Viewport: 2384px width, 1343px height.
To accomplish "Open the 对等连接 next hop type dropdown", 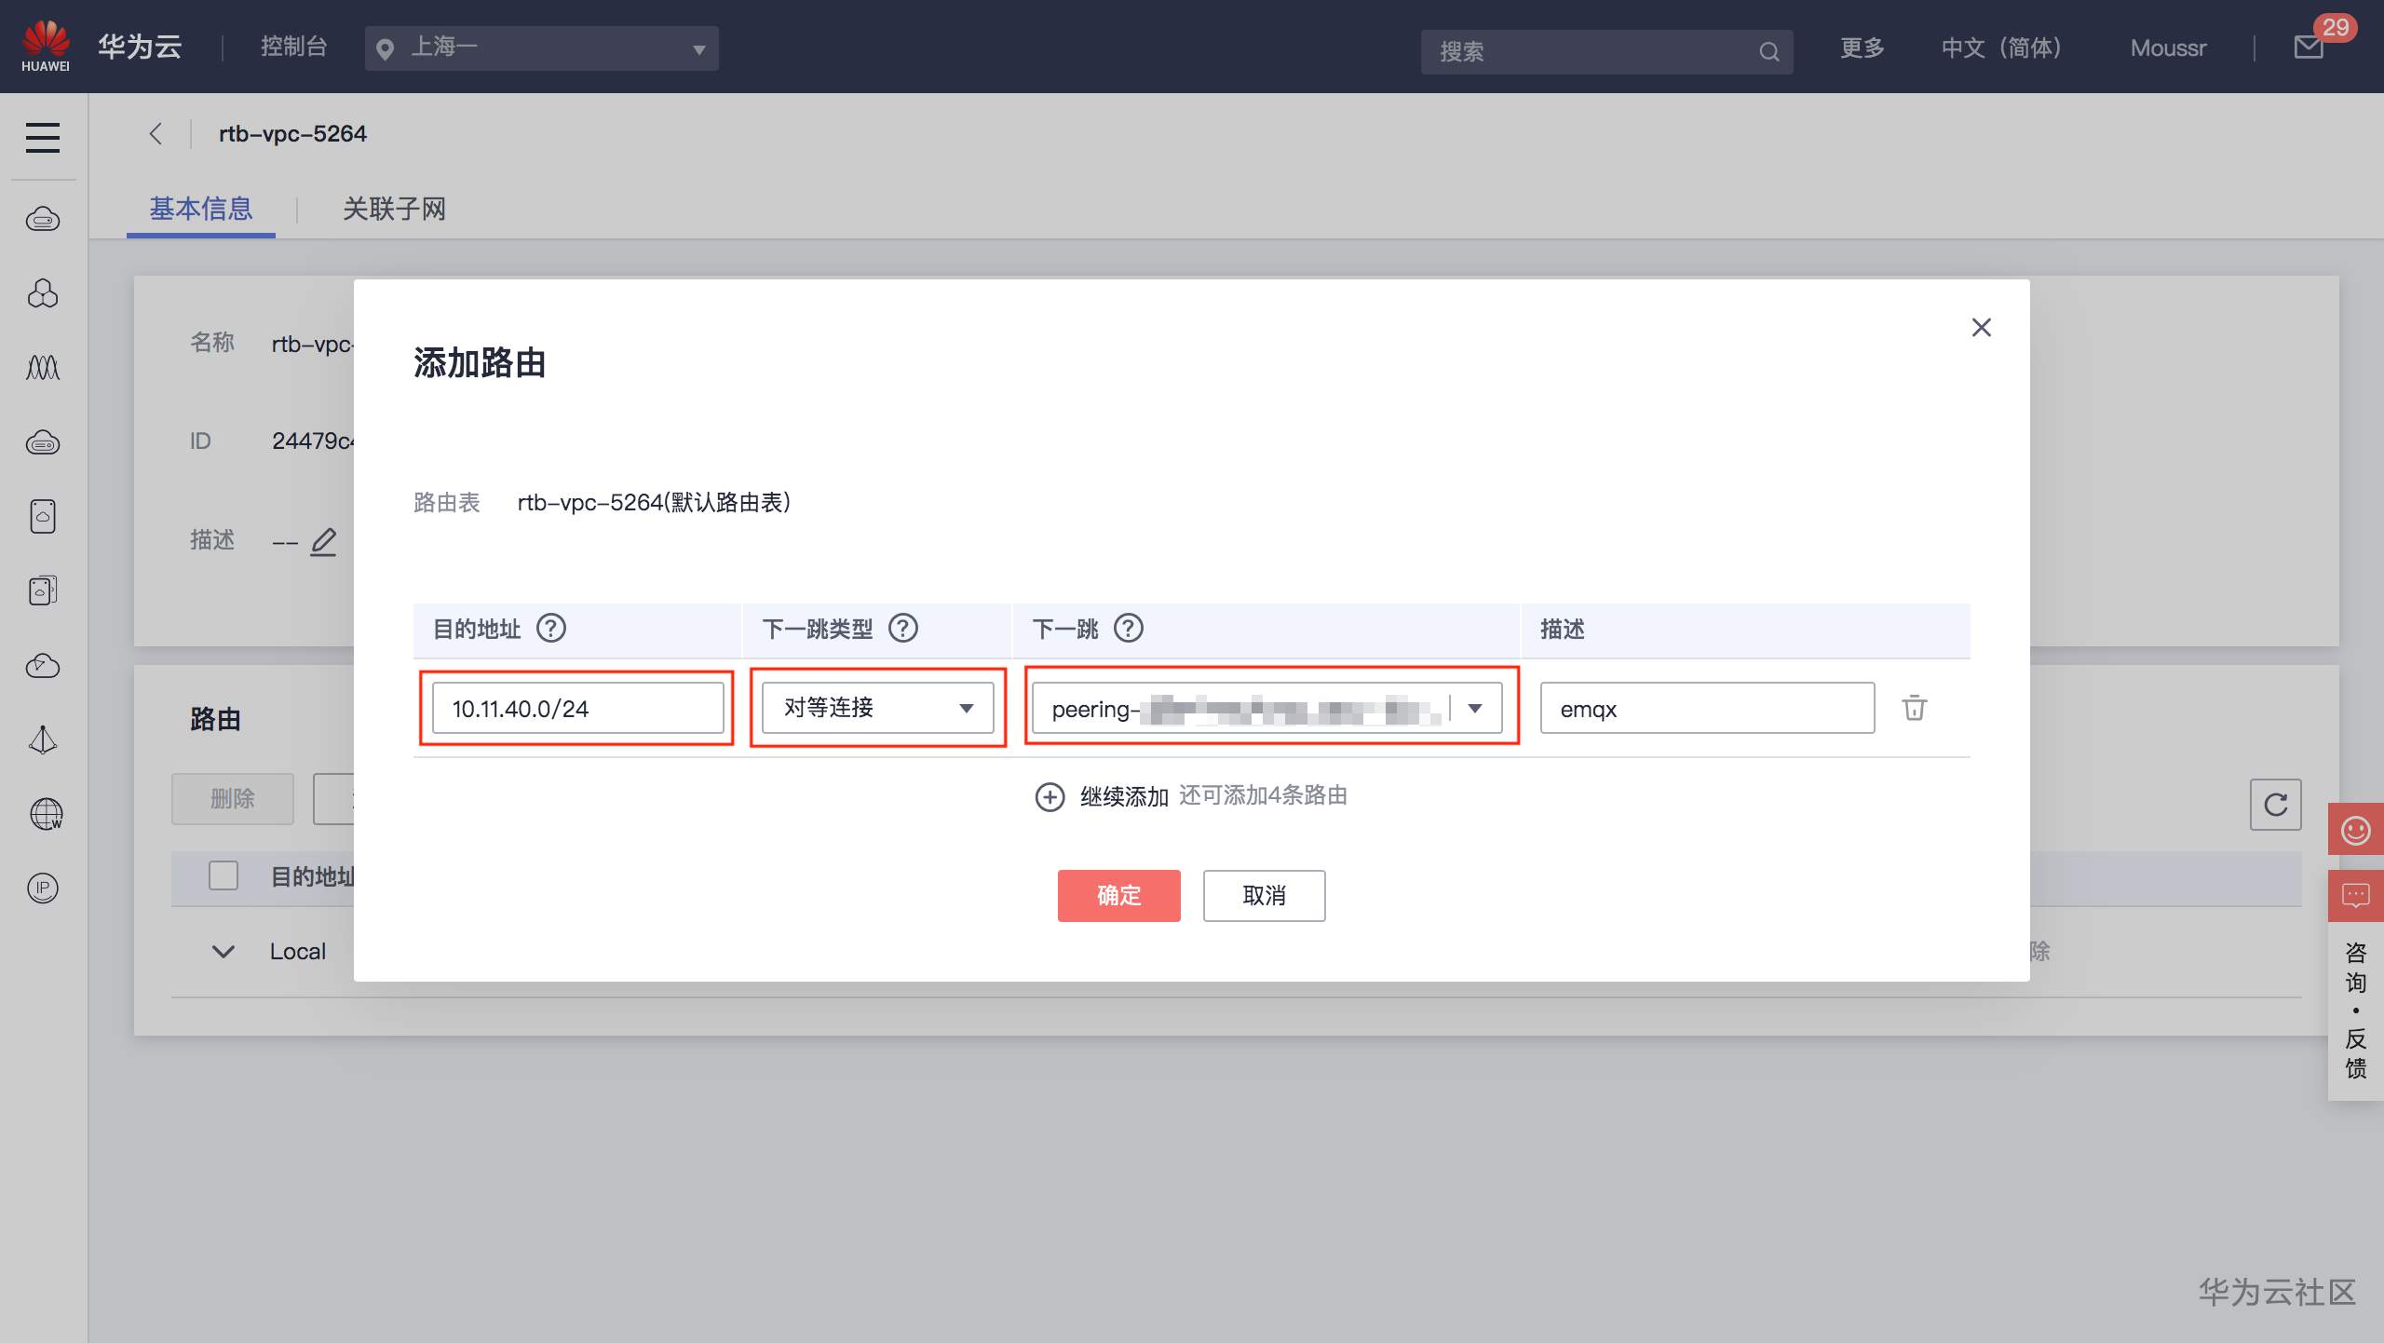I will (x=877, y=708).
